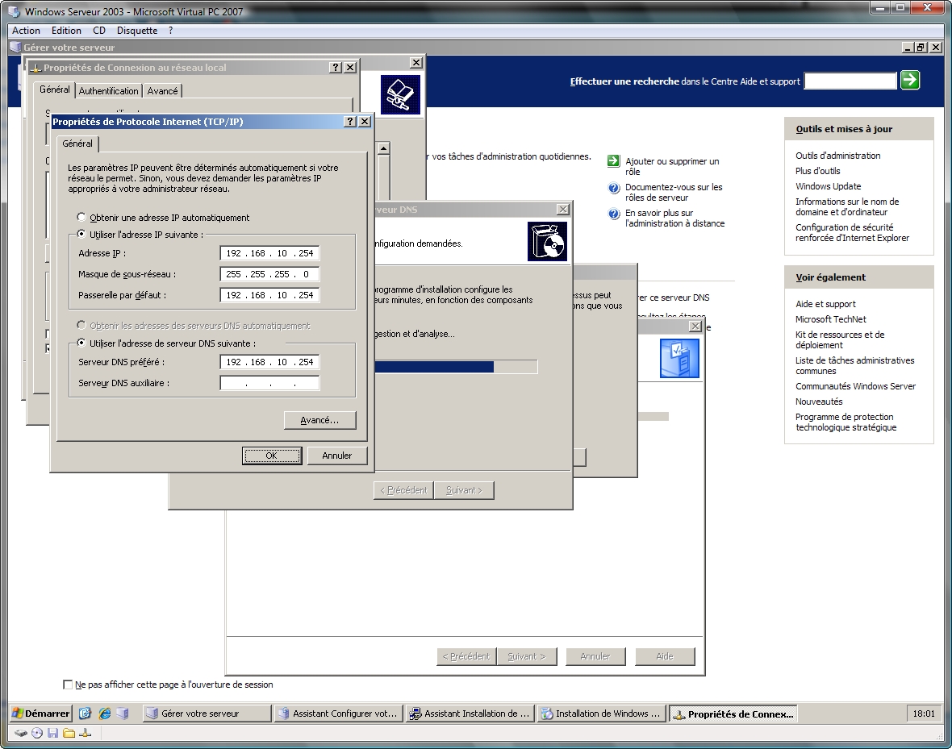Image resolution: width=952 pixels, height=749 pixels.
Task: Check Ne pas afficher cette page à l'ouverture
Action: point(68,685)
